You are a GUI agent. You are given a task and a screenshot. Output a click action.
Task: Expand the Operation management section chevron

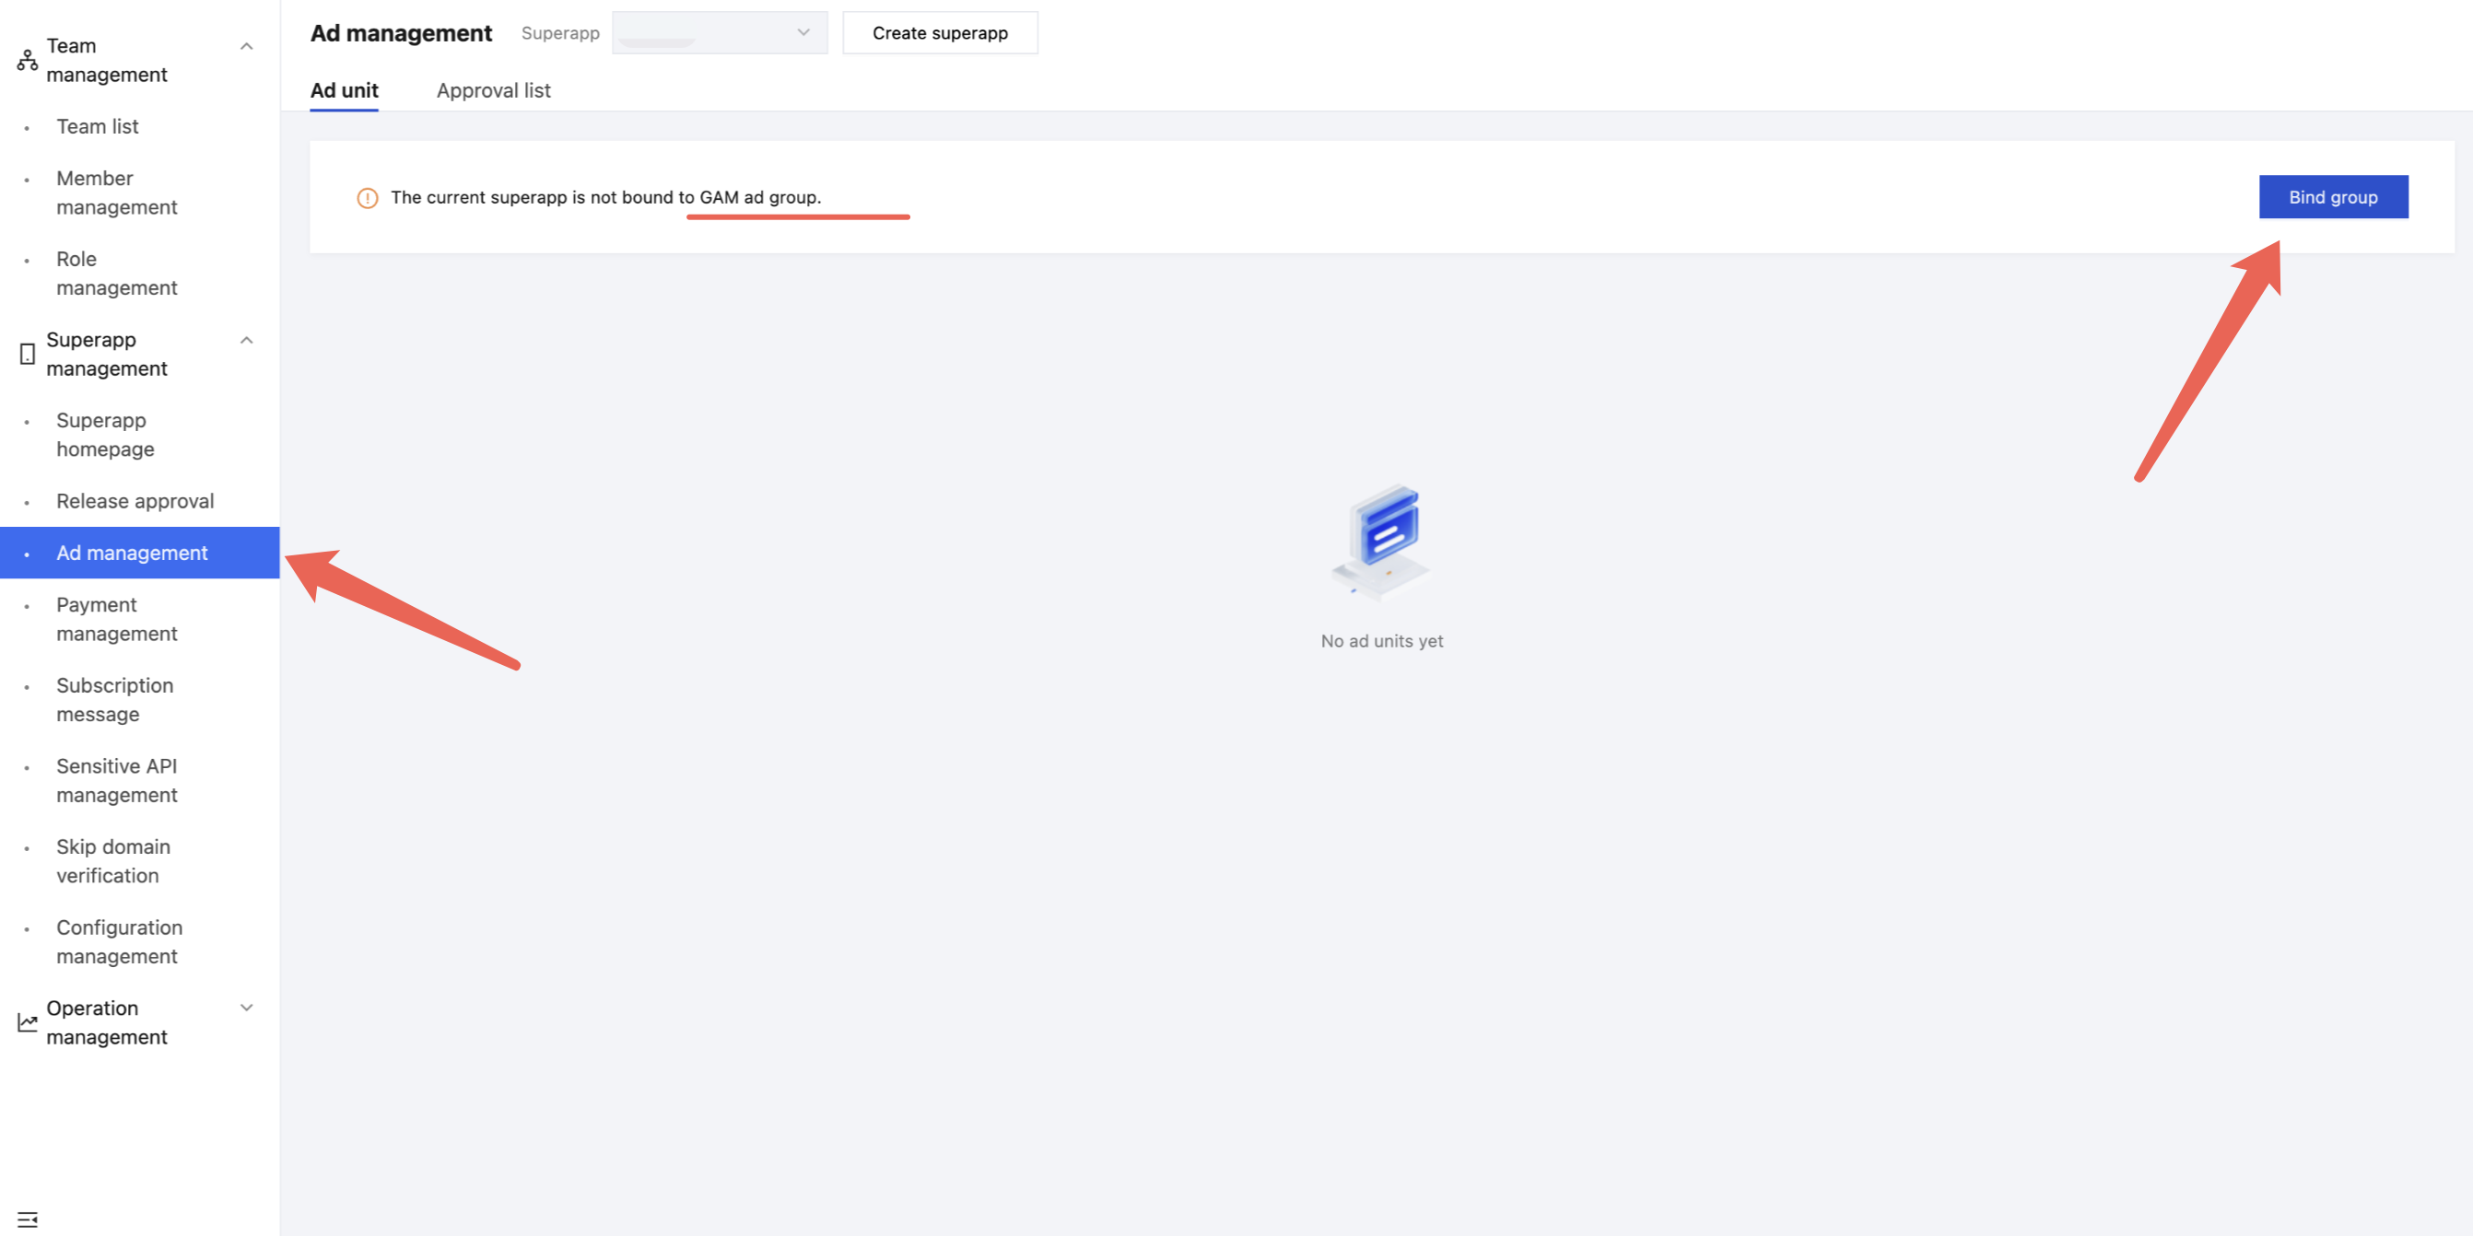pyautogui.click(x=247, y=1008)
